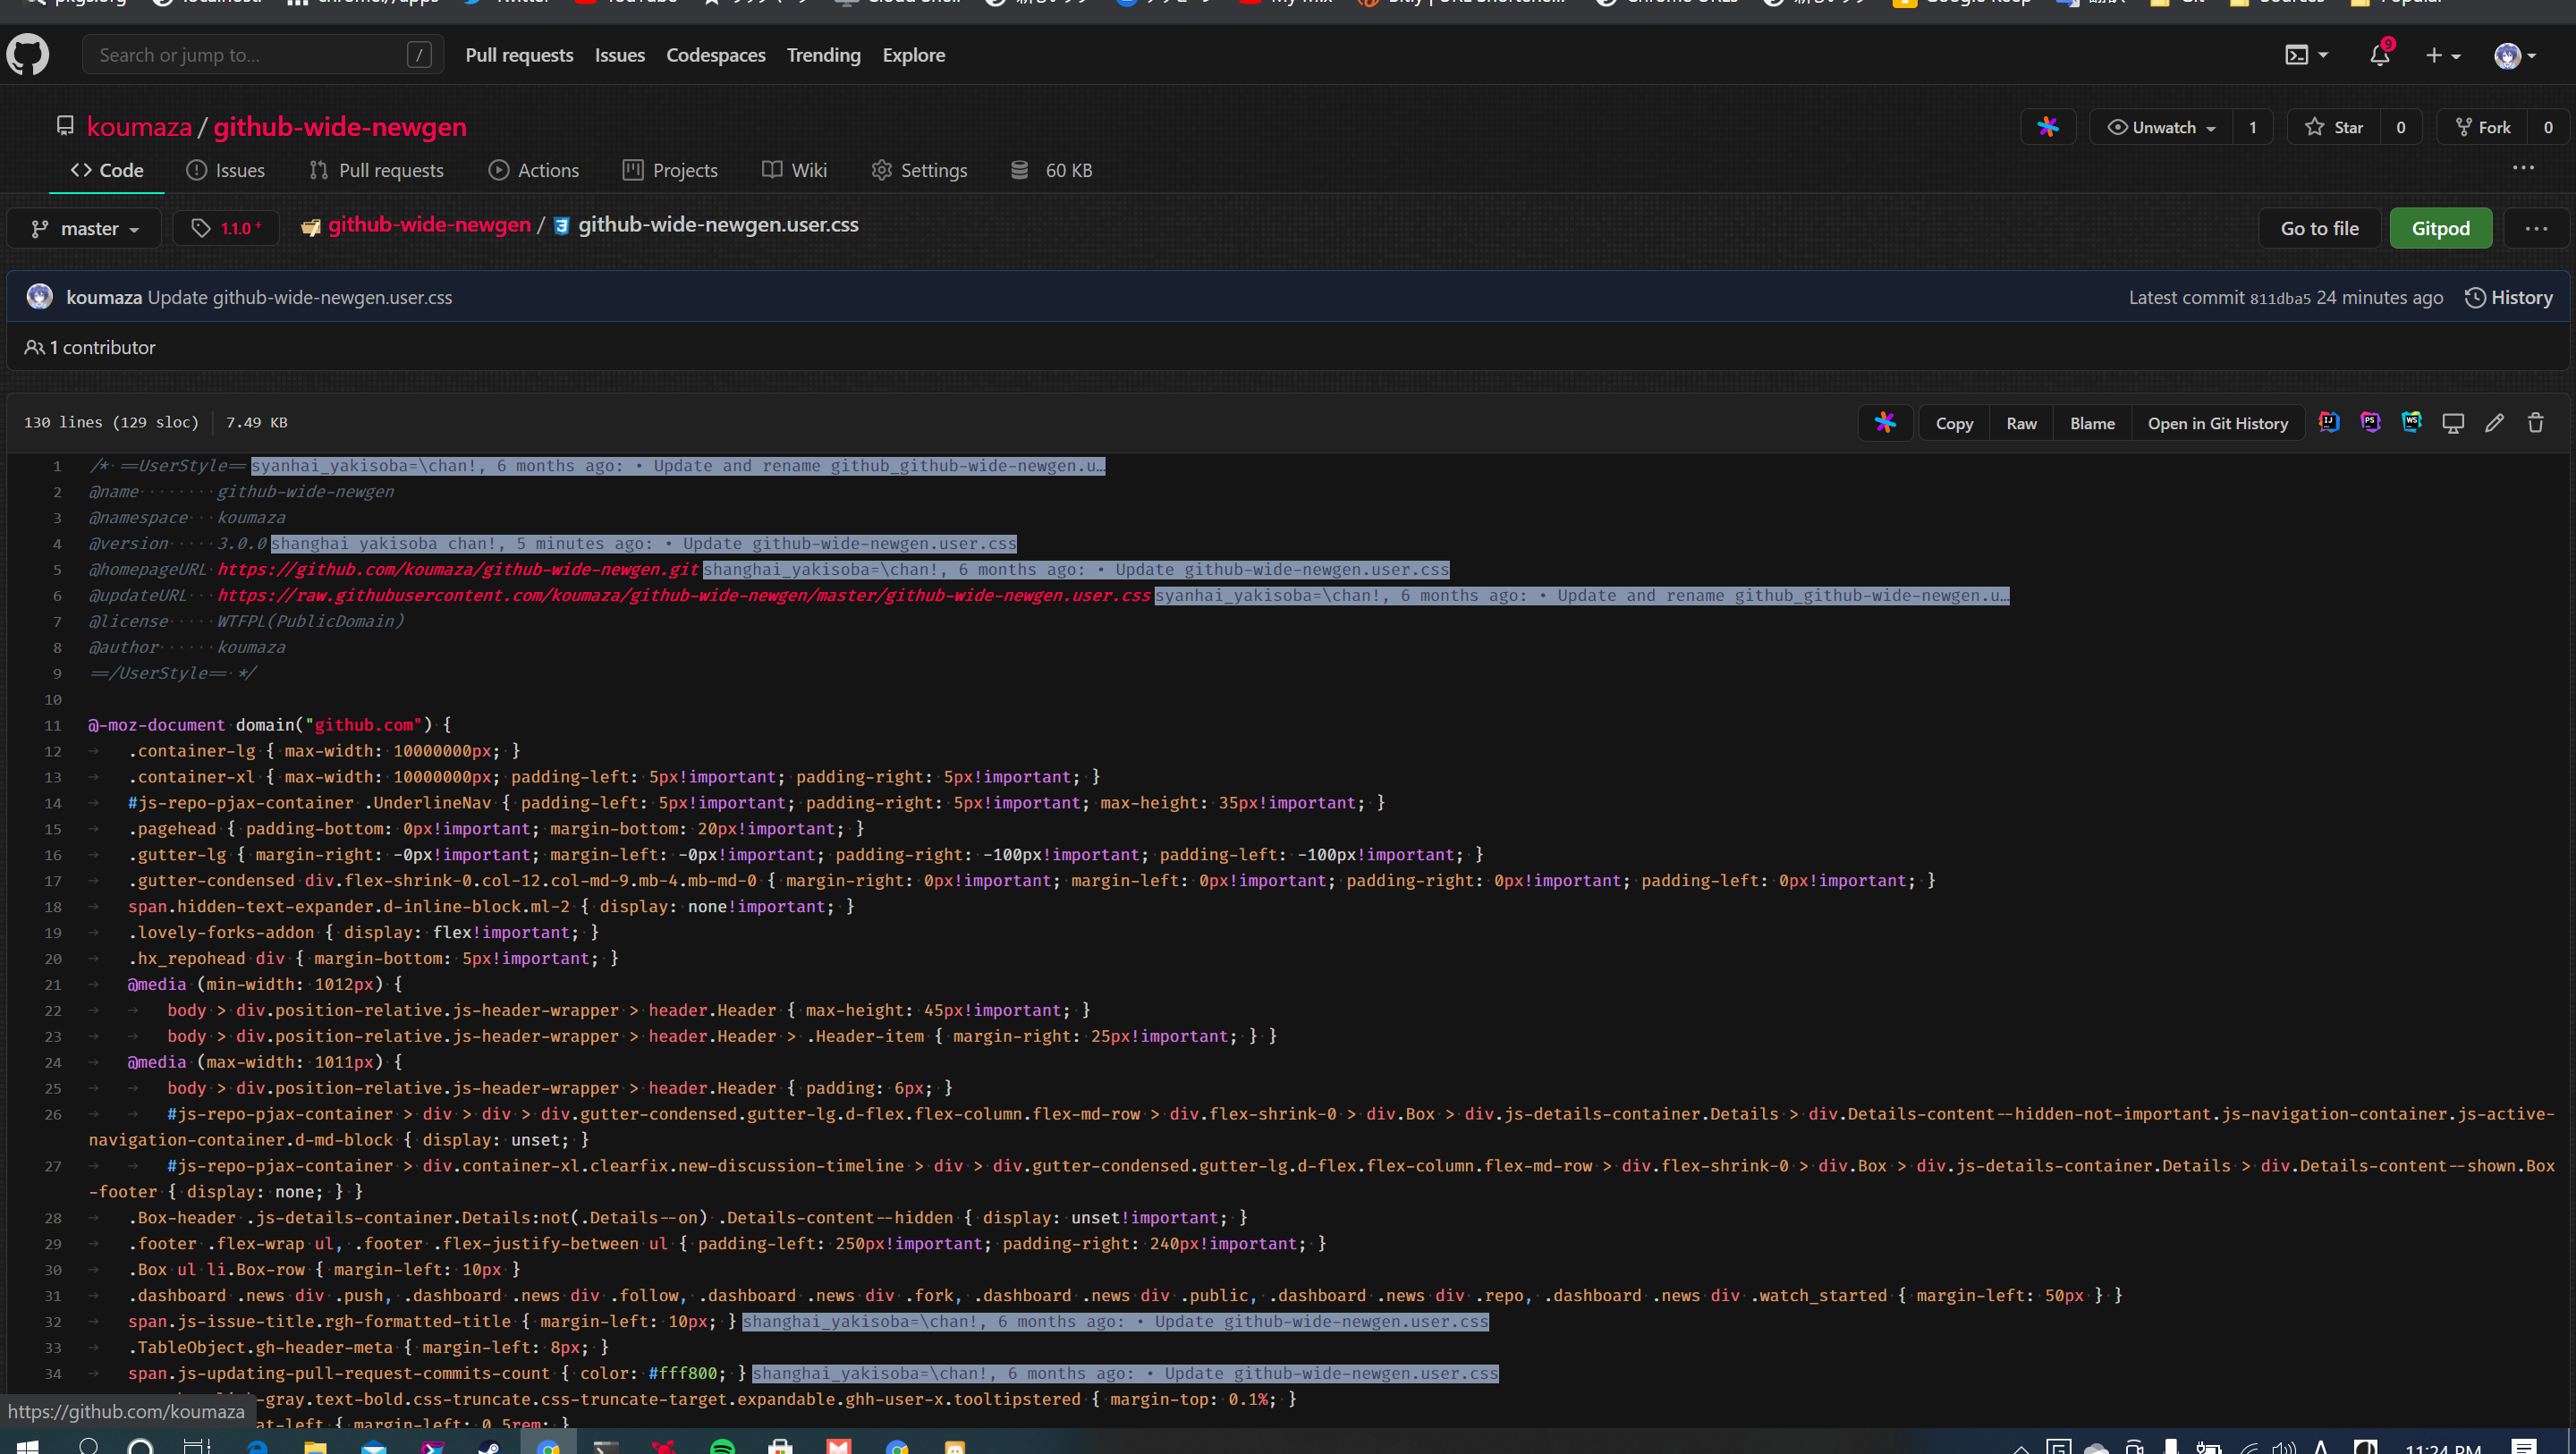
Task: Fork the repository
Action: 2482,127
